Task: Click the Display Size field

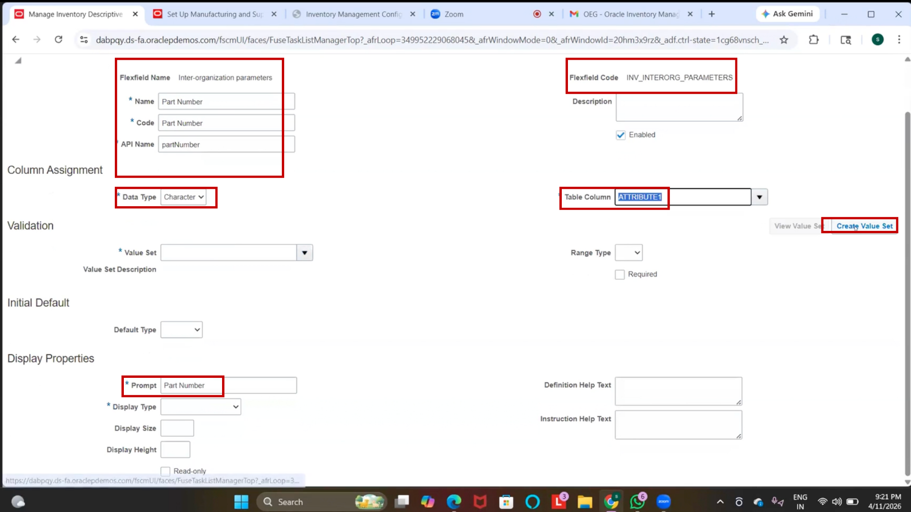Action: (177, 428)
